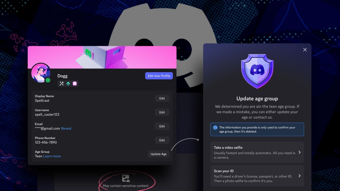Viewport: 340px width, 191px height.
Task: Expand the Scan your ID chevron
Action: click(x=299, y=175)
